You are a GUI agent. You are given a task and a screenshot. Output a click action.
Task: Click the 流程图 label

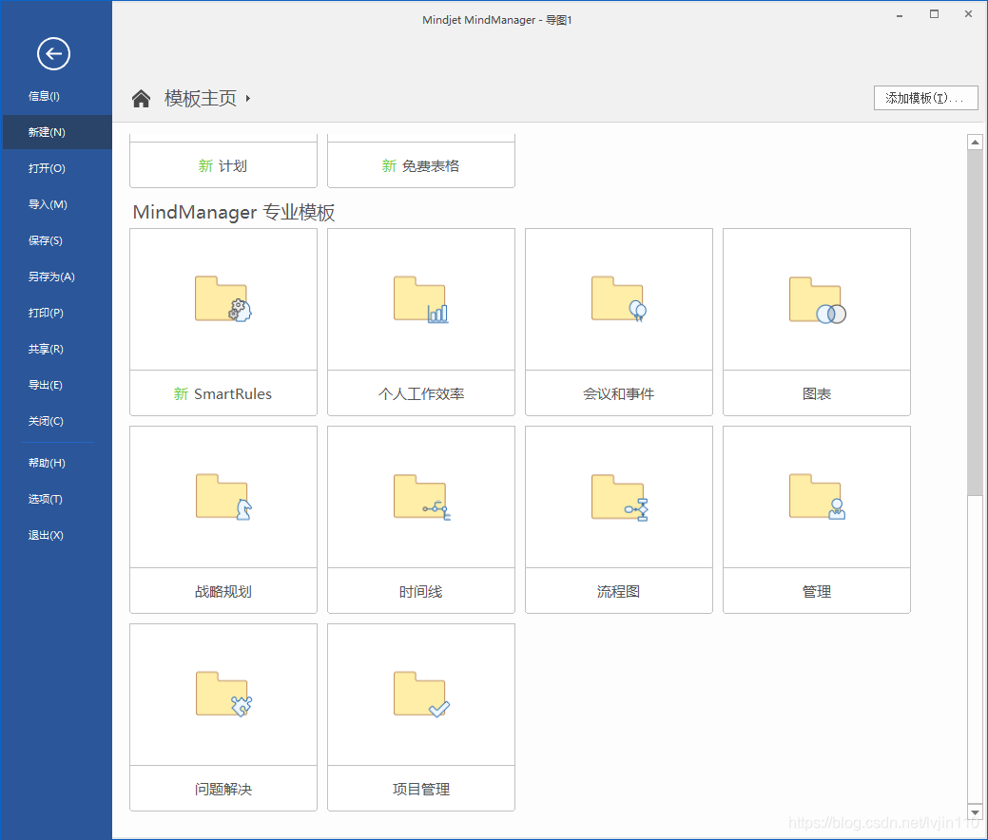[619, 592]
